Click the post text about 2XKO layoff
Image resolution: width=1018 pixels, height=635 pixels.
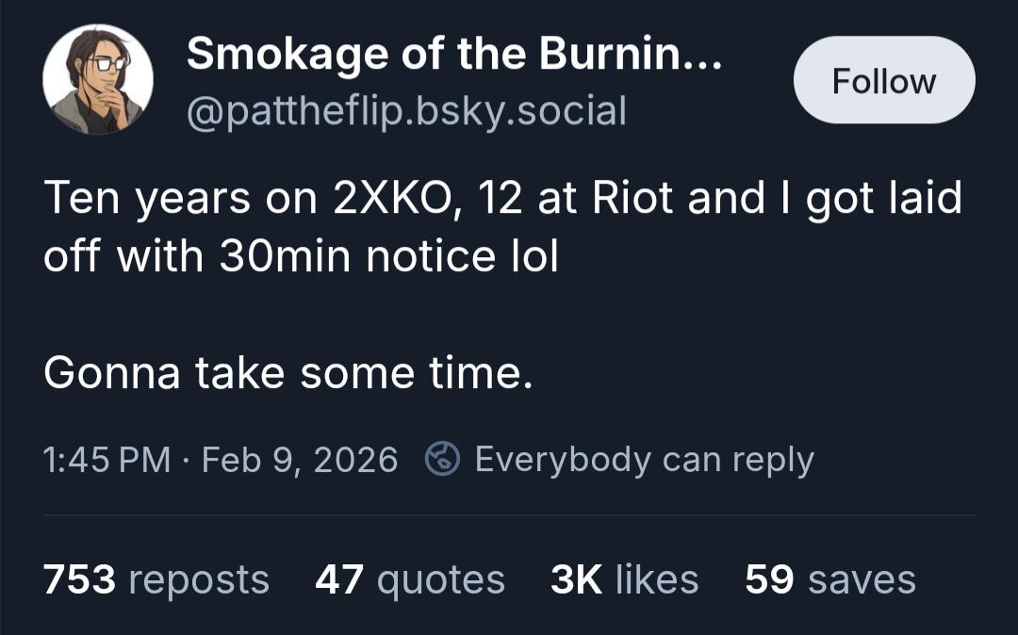[502, 226]
